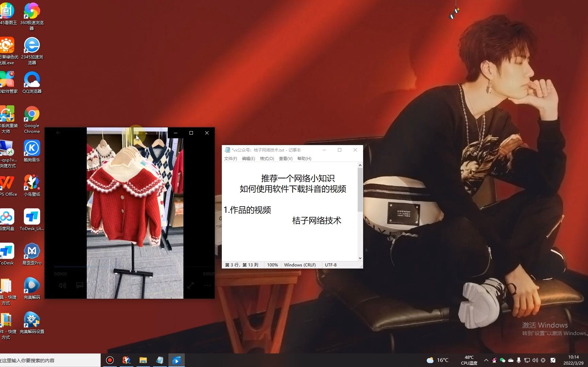Go back with the video player back arrow

(x=58, y=133)
